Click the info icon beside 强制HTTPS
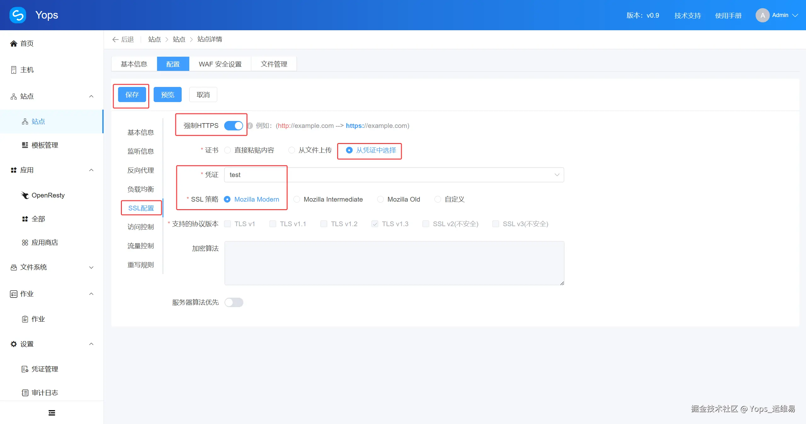This screenshot has height=424, width=806. pos(250,126)
